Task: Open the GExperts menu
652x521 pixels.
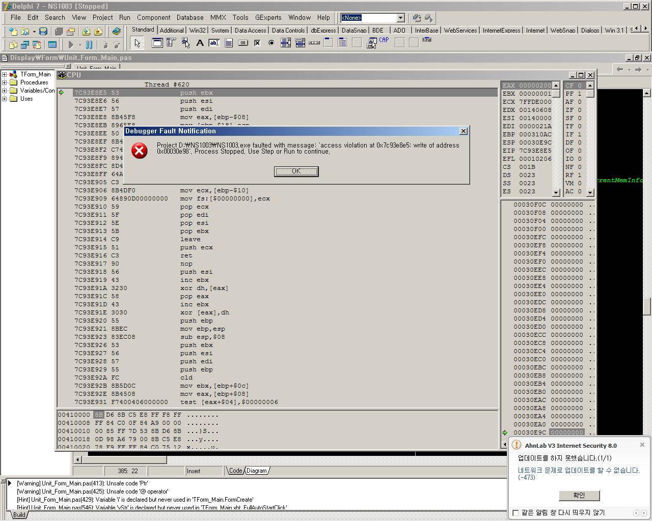Action: pyautogui.click(x=268, y=17)
